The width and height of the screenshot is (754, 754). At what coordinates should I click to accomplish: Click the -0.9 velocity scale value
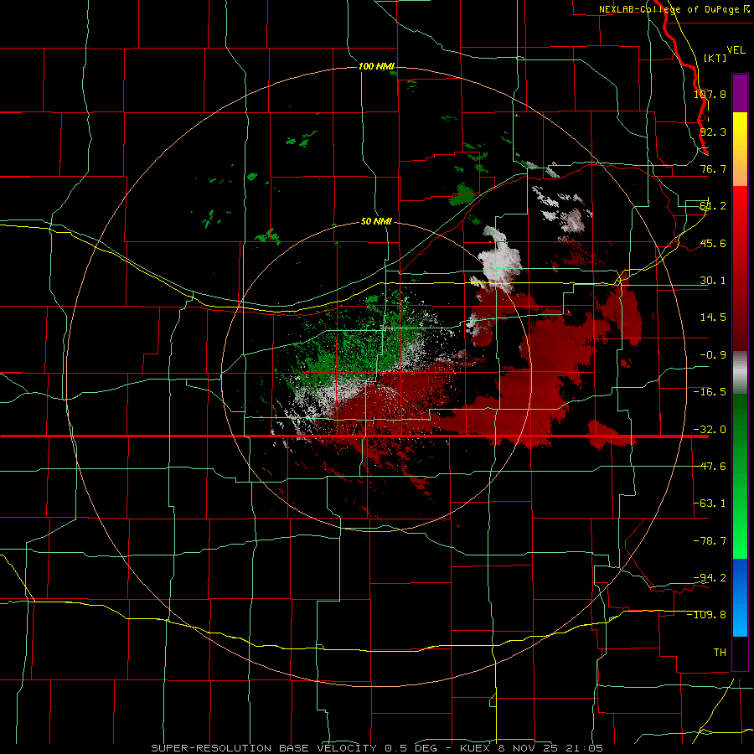(713, 355)
